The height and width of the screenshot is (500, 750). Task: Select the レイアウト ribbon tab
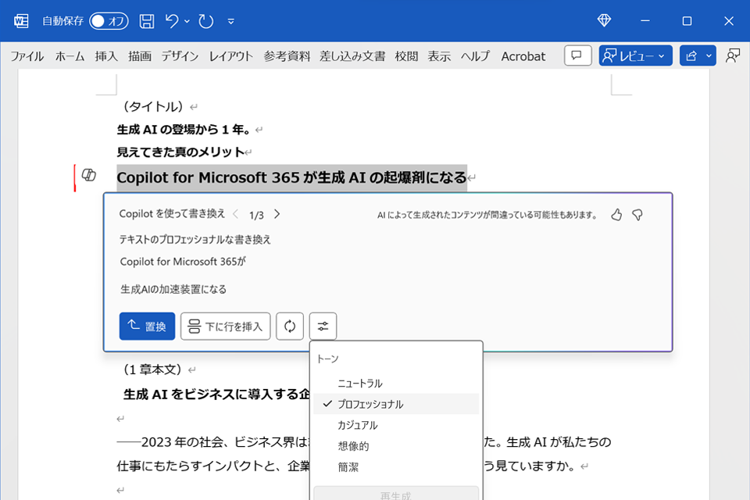(x=231, y=56)
